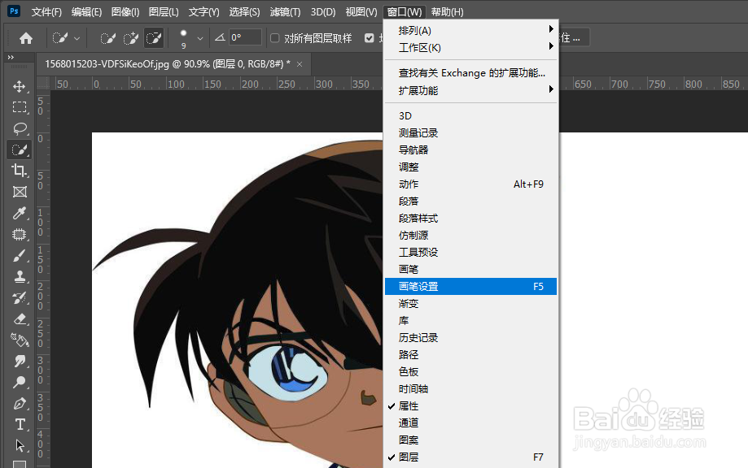Enable the 对所有图层取样 checkbox
The height and width of the screenshot is (468, 748).
pyautogui.click(x=275, y=38)
